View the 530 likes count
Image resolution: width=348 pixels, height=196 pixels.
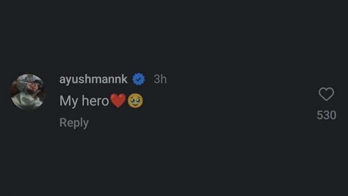tap(326, 116)
